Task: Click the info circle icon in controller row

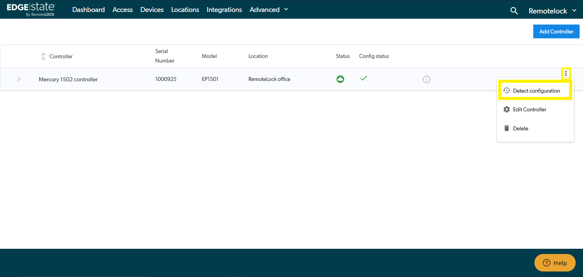Action: coord(426,79)
